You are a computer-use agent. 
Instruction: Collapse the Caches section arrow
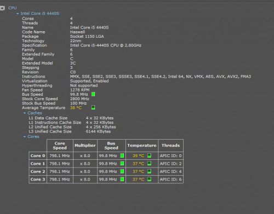(x=25, y=113)
